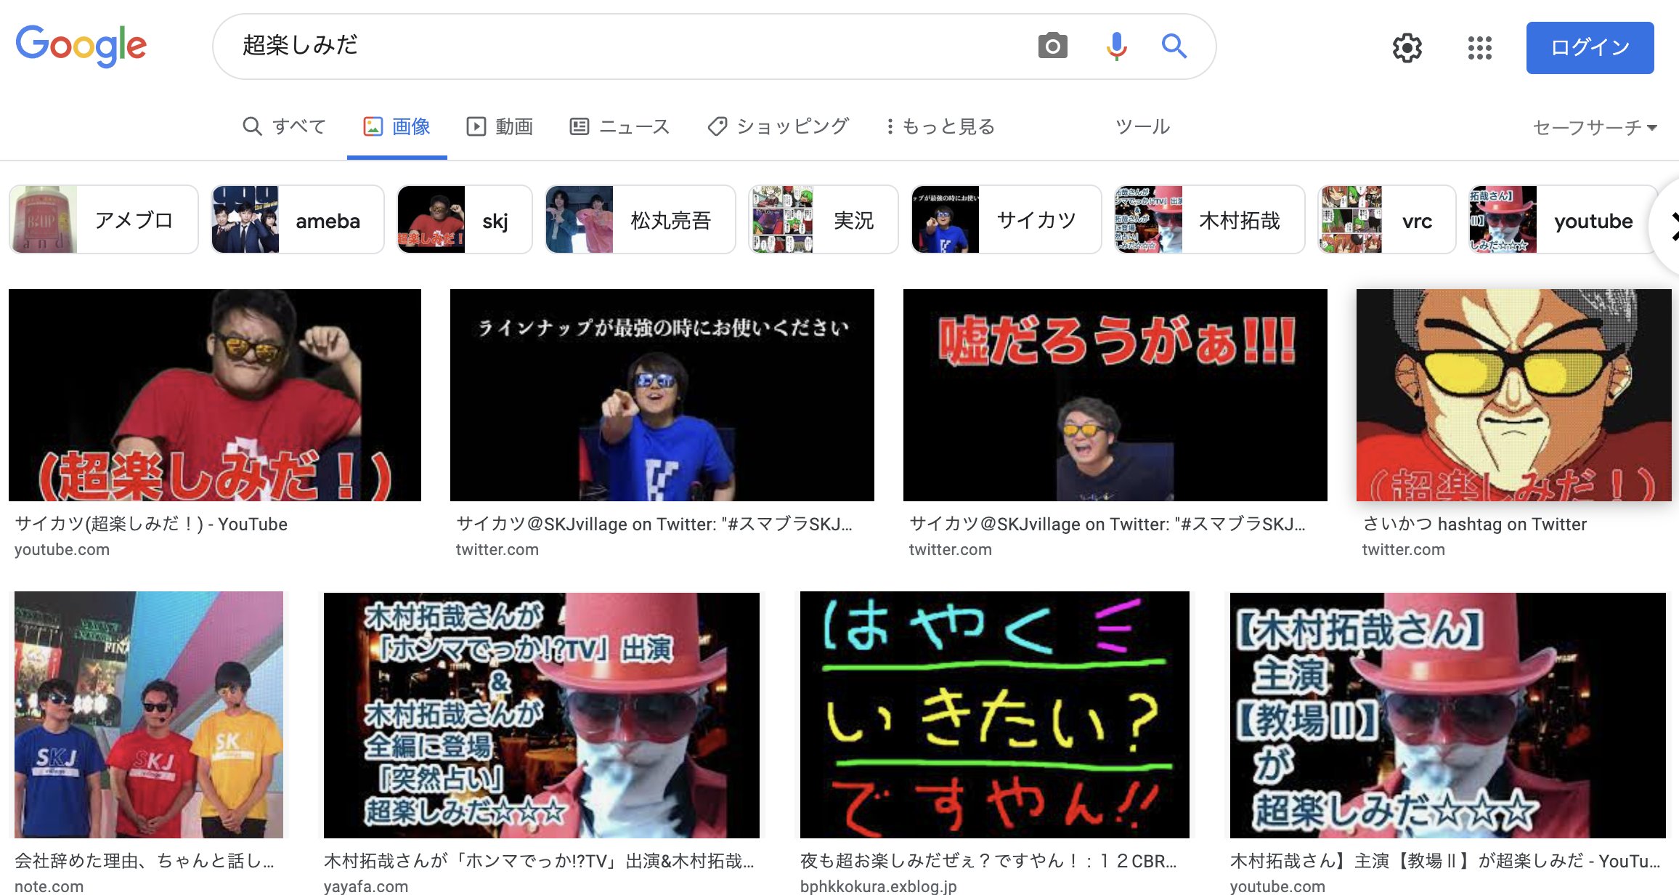This screenshot has width=1679, height=895.
Task: Open the 嘘だろうがぁ!!! thumbnail
Action: pyautogui.click(x=1115, y=395)
